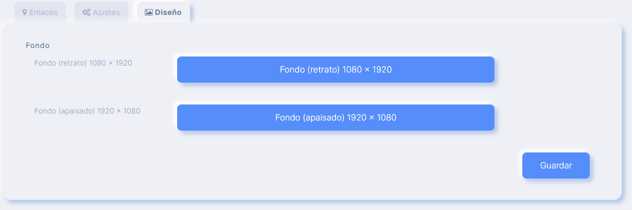
Task: Open the Enlaces tab
Action: coord(40,12)
